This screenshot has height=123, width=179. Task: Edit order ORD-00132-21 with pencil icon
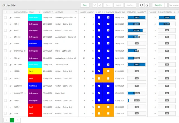(x=11, y=51)
